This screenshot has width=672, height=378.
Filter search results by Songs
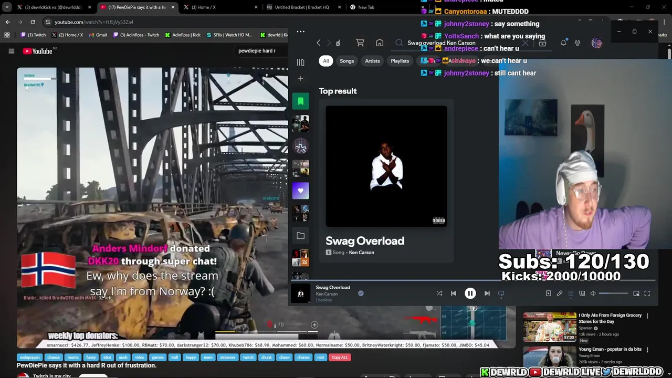pyautogui.click(x=346, y=61)
